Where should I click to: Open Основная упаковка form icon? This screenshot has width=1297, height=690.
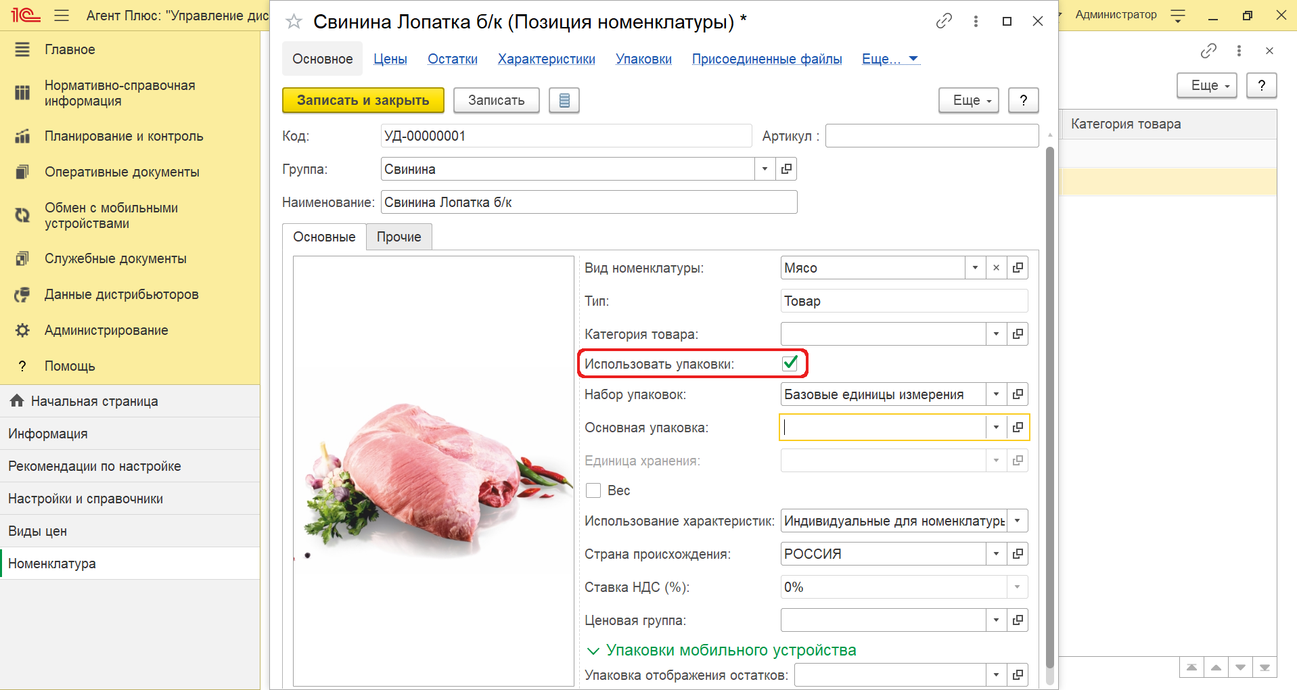pos(1018,428)
